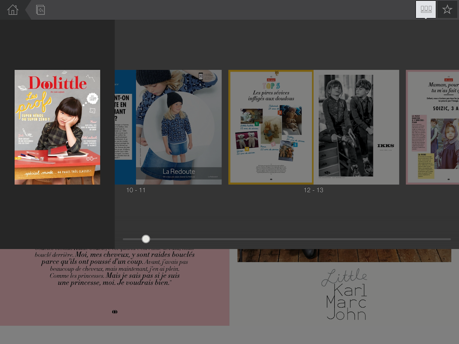
Task: Go to the home screen icon
Action: tap(12, 10)
